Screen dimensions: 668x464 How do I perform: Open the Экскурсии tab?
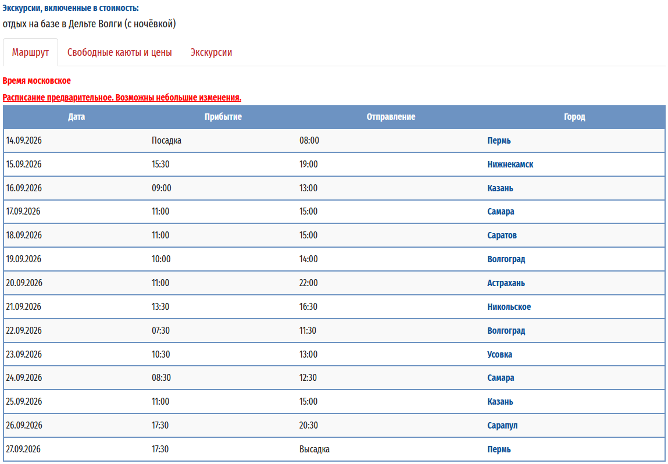(x=211, y=52)
